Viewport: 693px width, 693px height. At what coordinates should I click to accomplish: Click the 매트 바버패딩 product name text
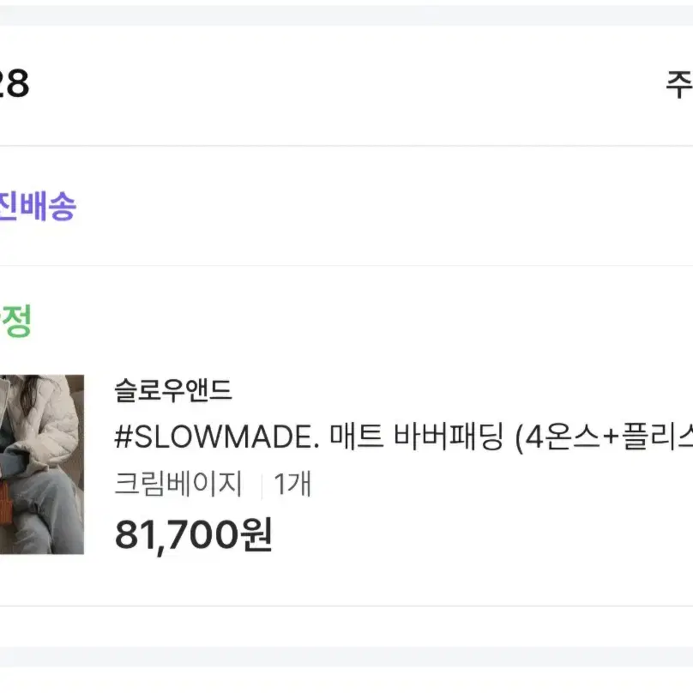point(416,437)
